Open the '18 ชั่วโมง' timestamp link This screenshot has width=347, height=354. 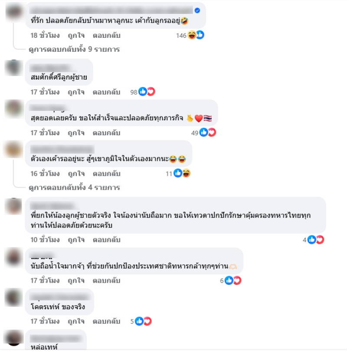pos(45,36)
